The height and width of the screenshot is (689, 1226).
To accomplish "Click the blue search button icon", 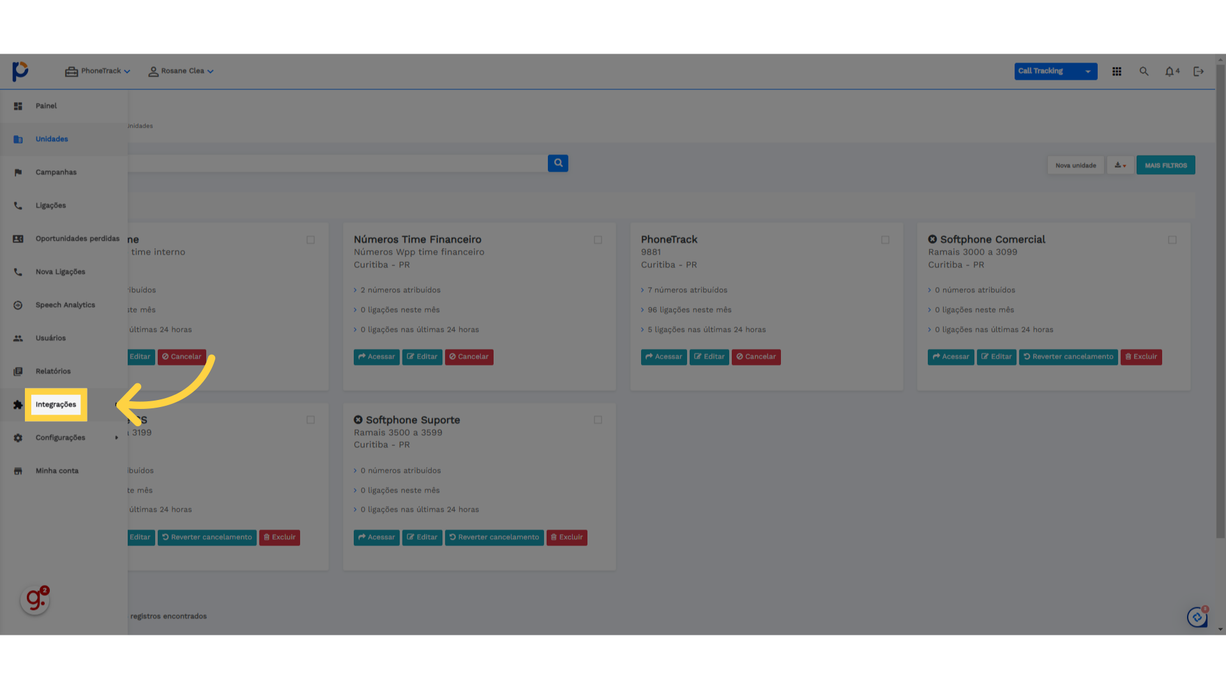I will click(558, 163).
